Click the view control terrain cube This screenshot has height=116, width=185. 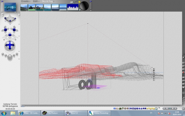pos(10,19)
